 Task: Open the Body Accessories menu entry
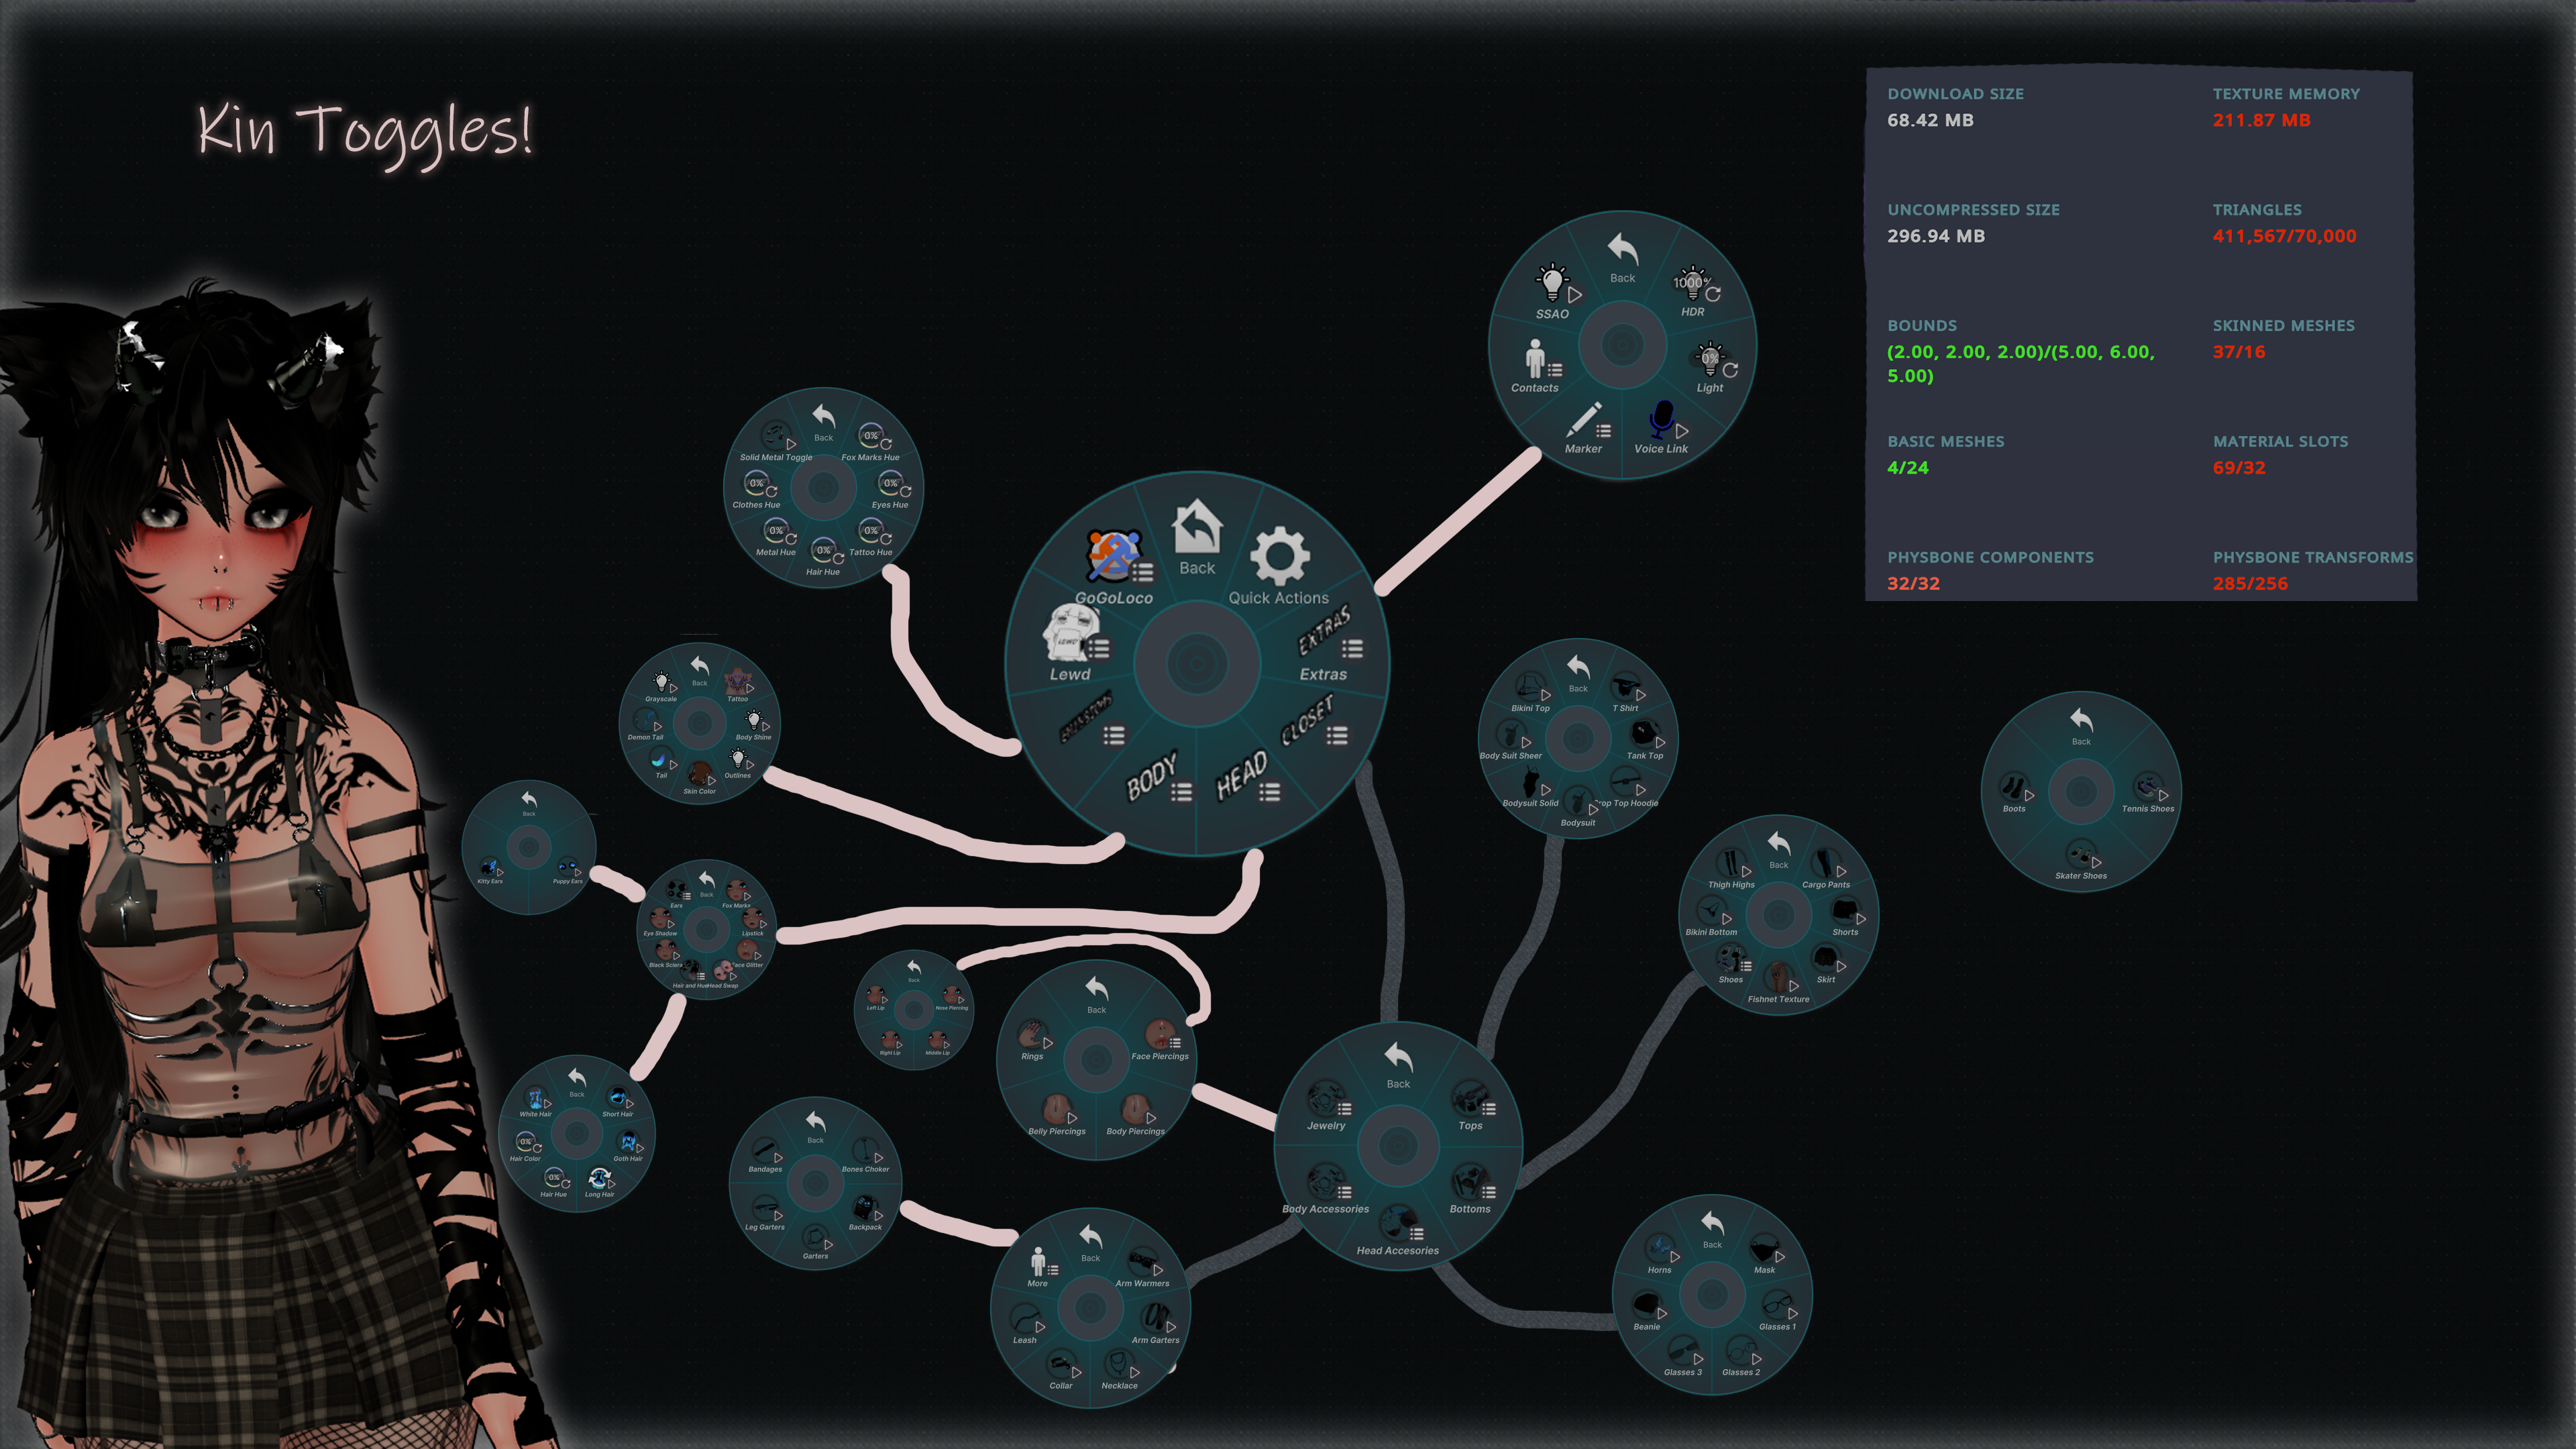1326,1183
